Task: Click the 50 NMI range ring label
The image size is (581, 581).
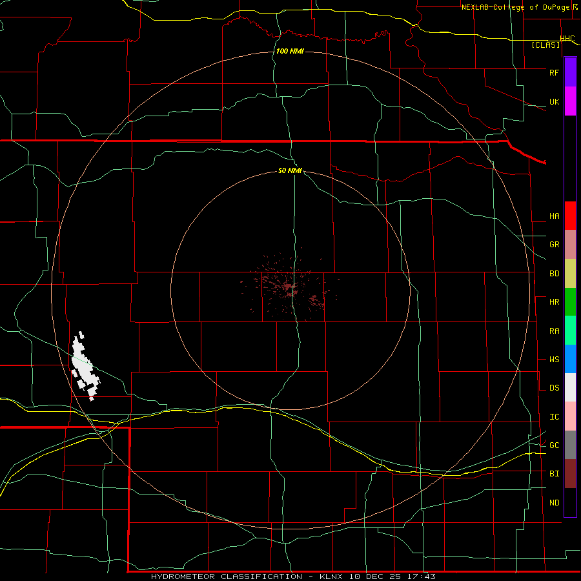Action: pyautogui.click(x=290, y=170)
